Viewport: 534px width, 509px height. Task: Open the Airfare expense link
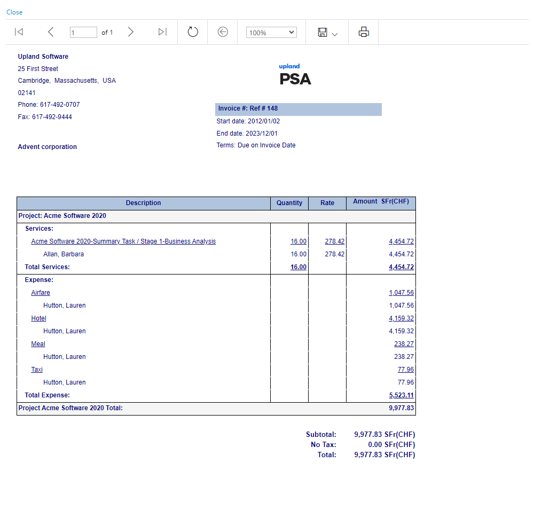click(41, 293)
